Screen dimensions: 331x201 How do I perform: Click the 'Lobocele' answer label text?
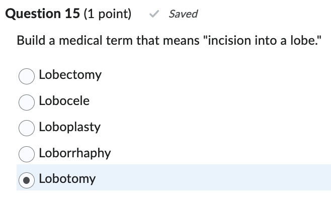tap(64, 101)
